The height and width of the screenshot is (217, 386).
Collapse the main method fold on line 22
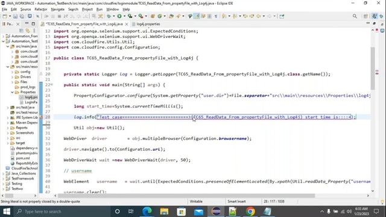tap(52, 84)
